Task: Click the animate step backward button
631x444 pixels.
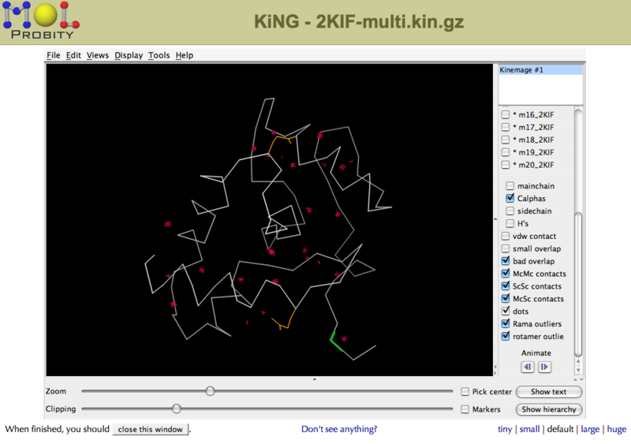Action: pos(528,367)
